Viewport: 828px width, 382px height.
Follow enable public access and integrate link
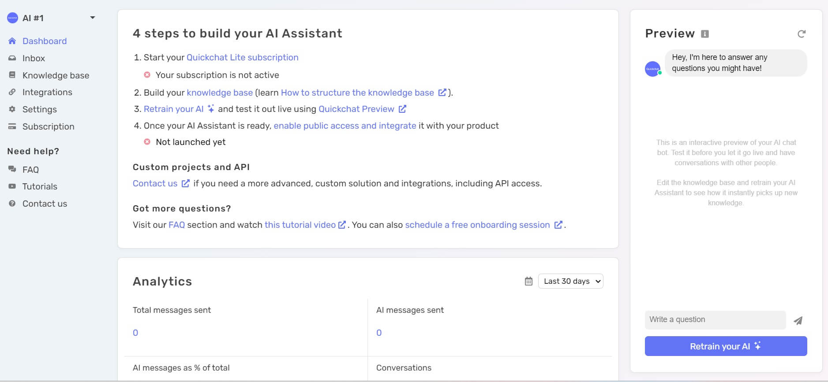click(x=345, y=126)
